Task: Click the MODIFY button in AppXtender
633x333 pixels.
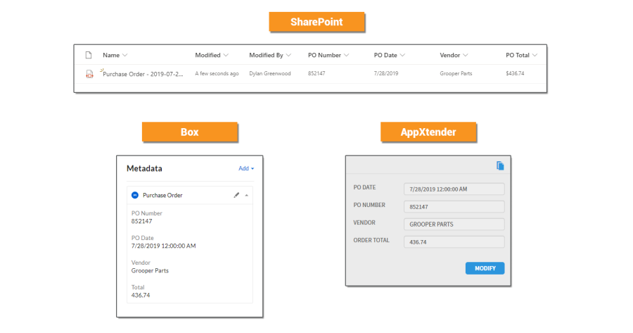Action: 485,268
